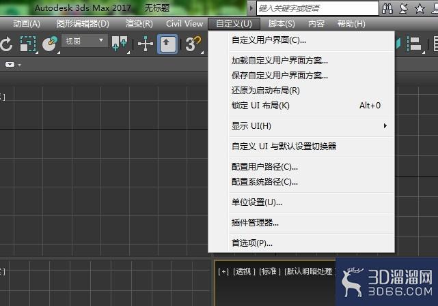Toggle the 3D Snaps icon
The width and height of the screenshot is (438, 306).
click(193, 44)
